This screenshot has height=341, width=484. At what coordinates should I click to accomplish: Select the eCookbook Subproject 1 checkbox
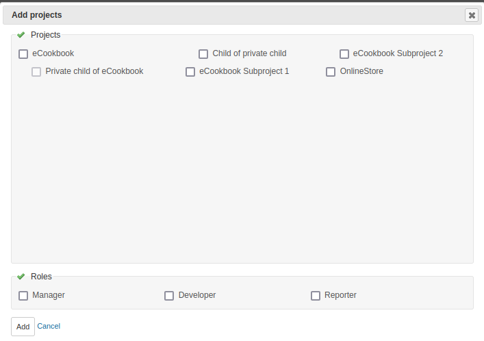(190, 72)
